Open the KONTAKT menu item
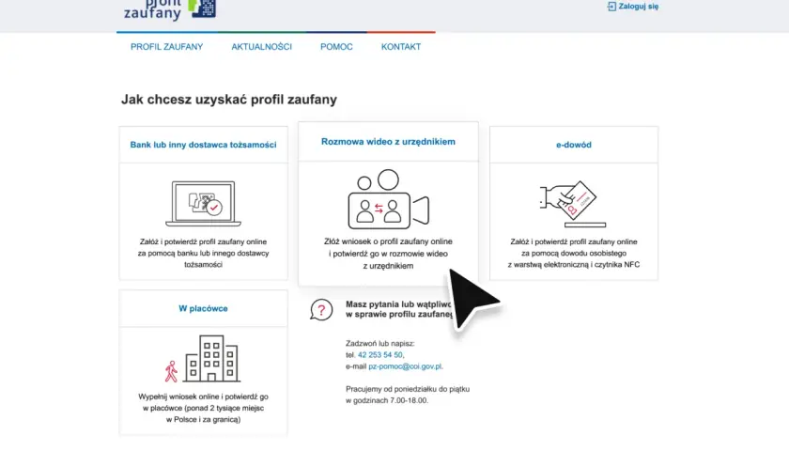Screen dimensions: 789x451 [401, 47]
